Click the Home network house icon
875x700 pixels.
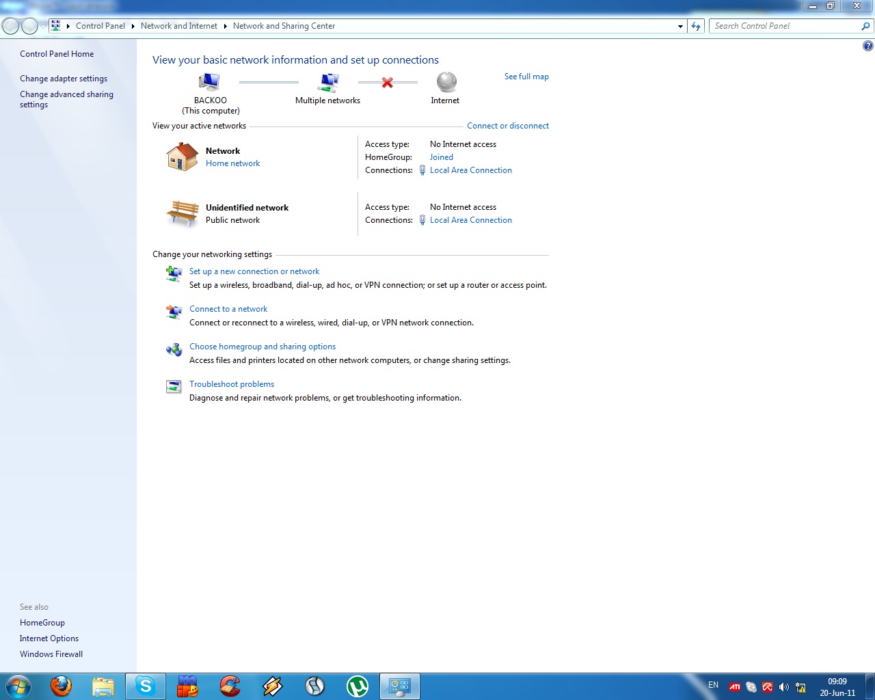(x=182, y=157)
